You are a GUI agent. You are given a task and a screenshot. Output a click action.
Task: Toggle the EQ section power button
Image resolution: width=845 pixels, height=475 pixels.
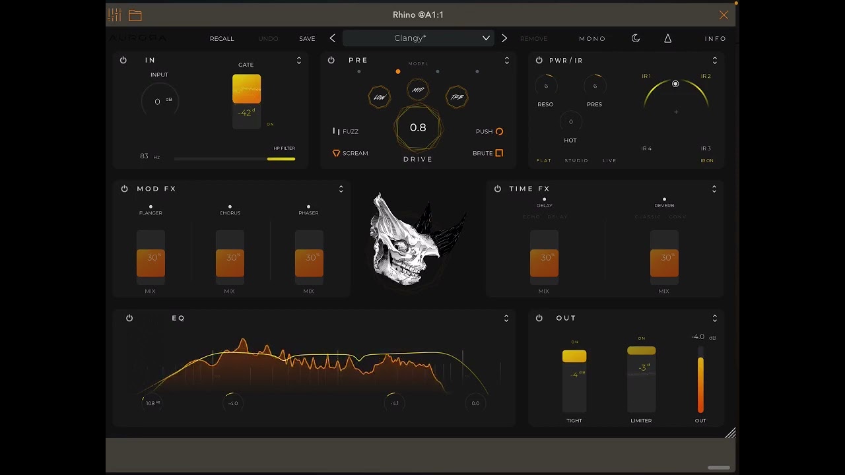(x=129, y=318)
